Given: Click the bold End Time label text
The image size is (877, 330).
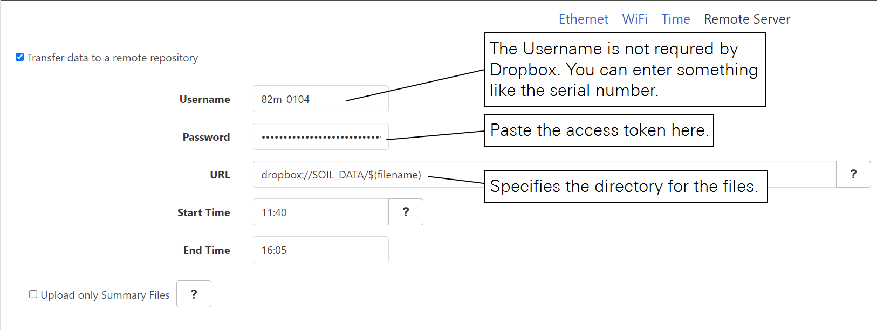Looking at the screenshot, I should click(206, 250).
